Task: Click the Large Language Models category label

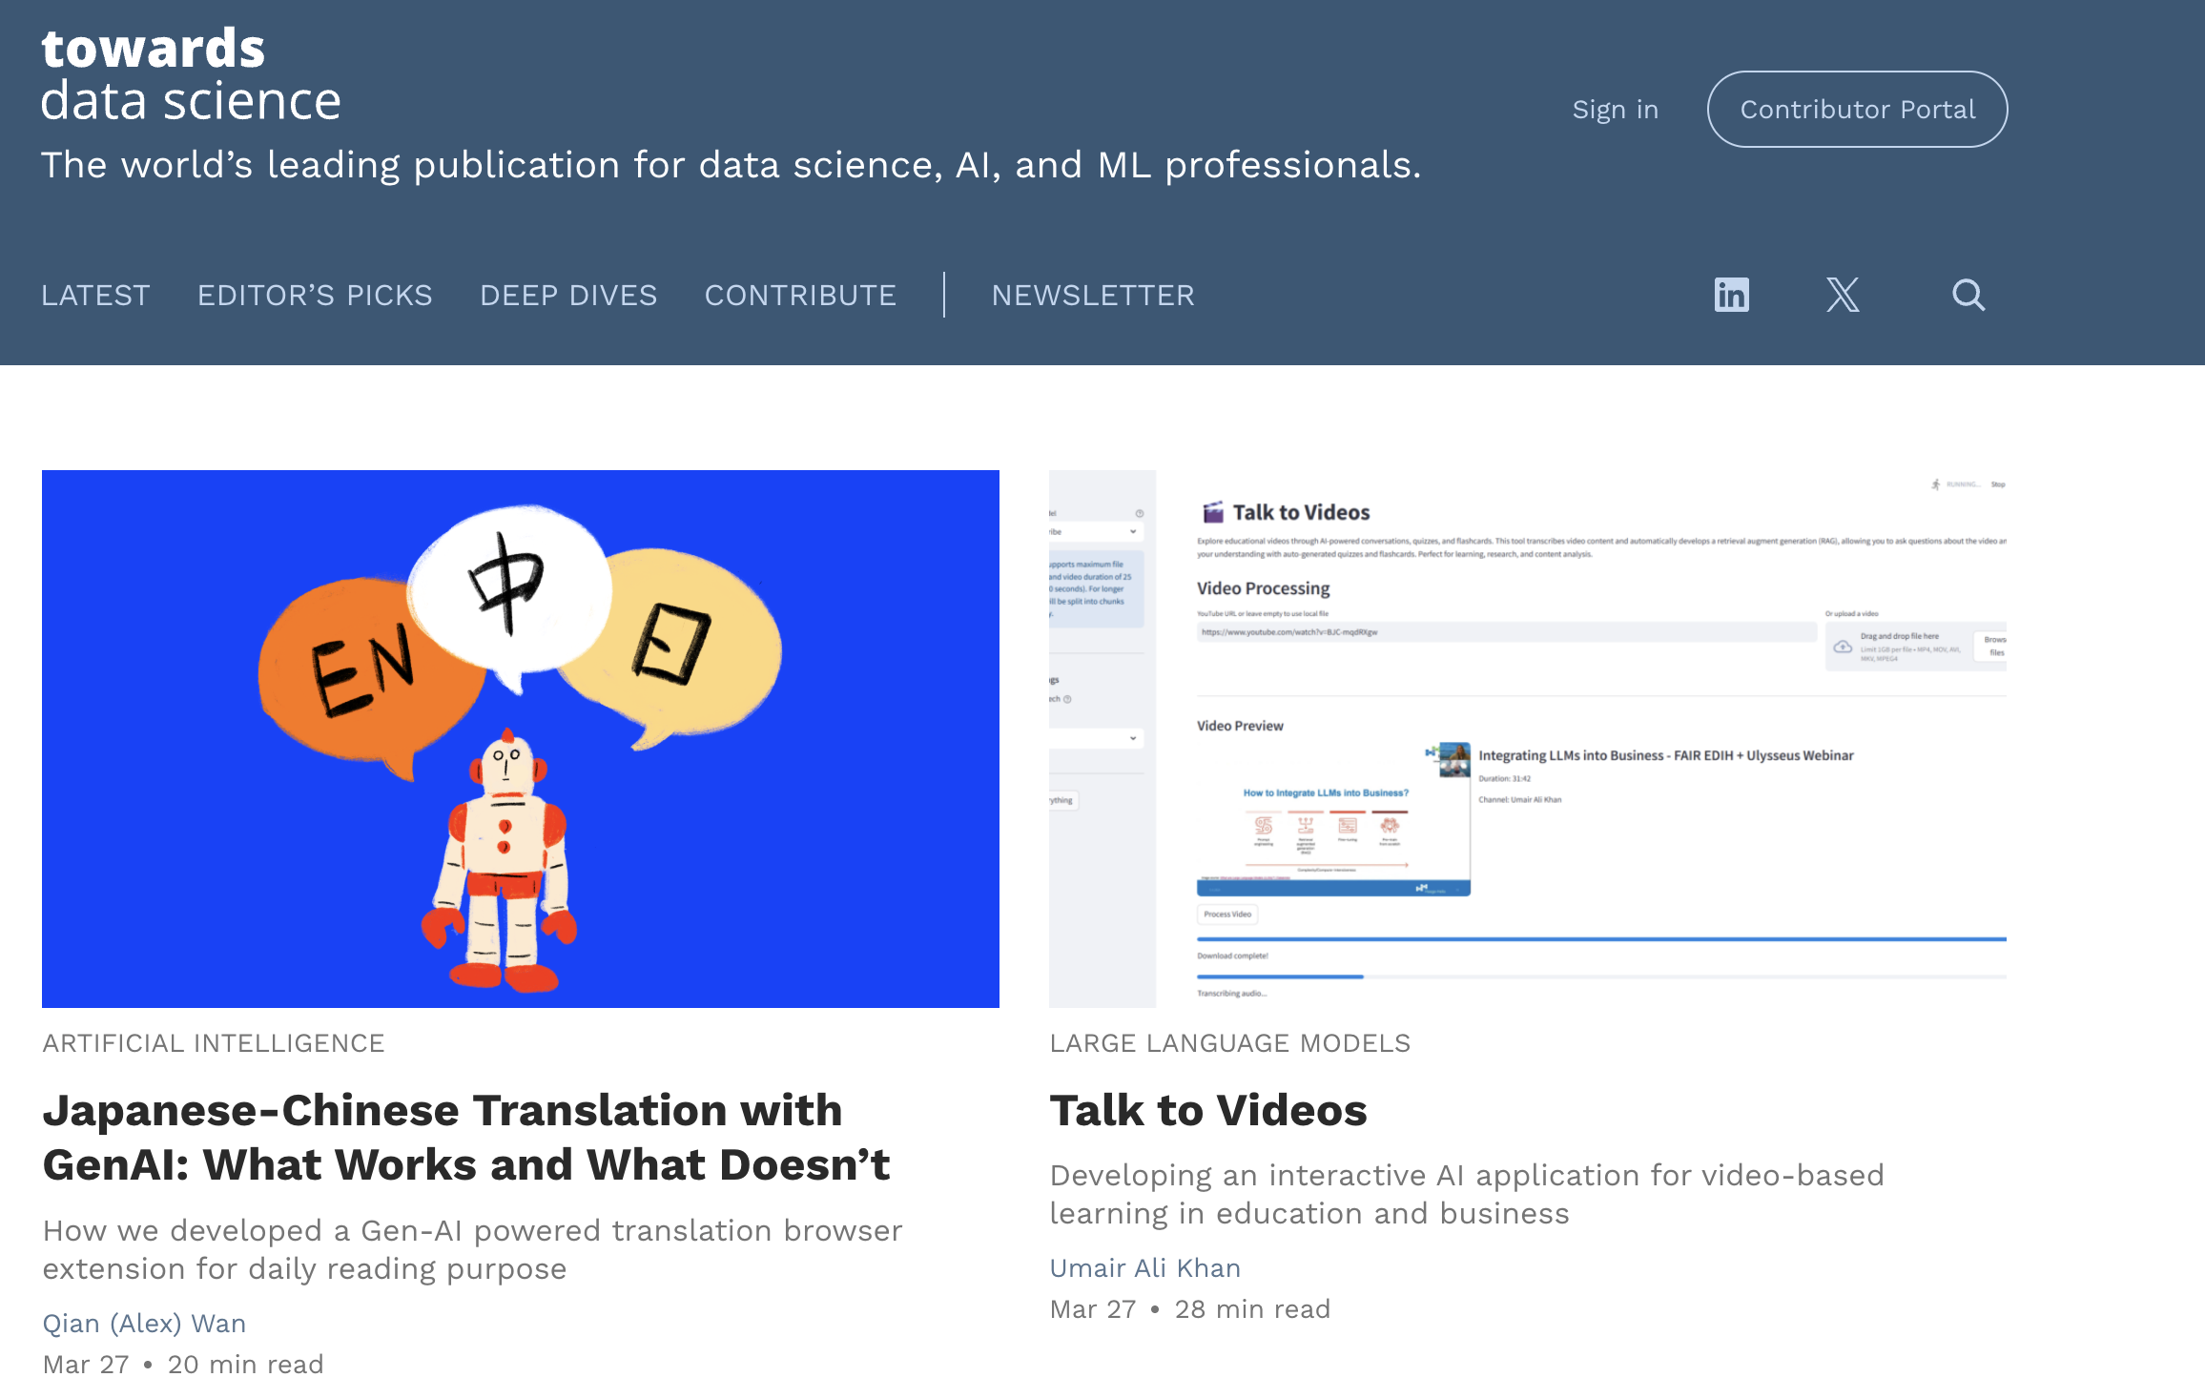Action: point(1229,1043)
